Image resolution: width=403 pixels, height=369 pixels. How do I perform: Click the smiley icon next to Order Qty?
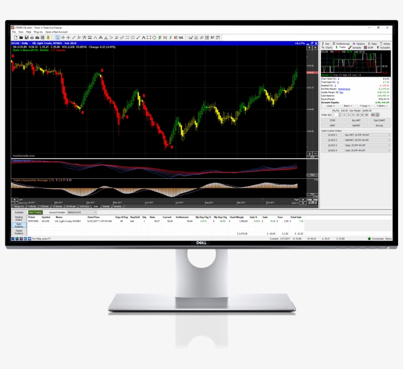[377, 115]
